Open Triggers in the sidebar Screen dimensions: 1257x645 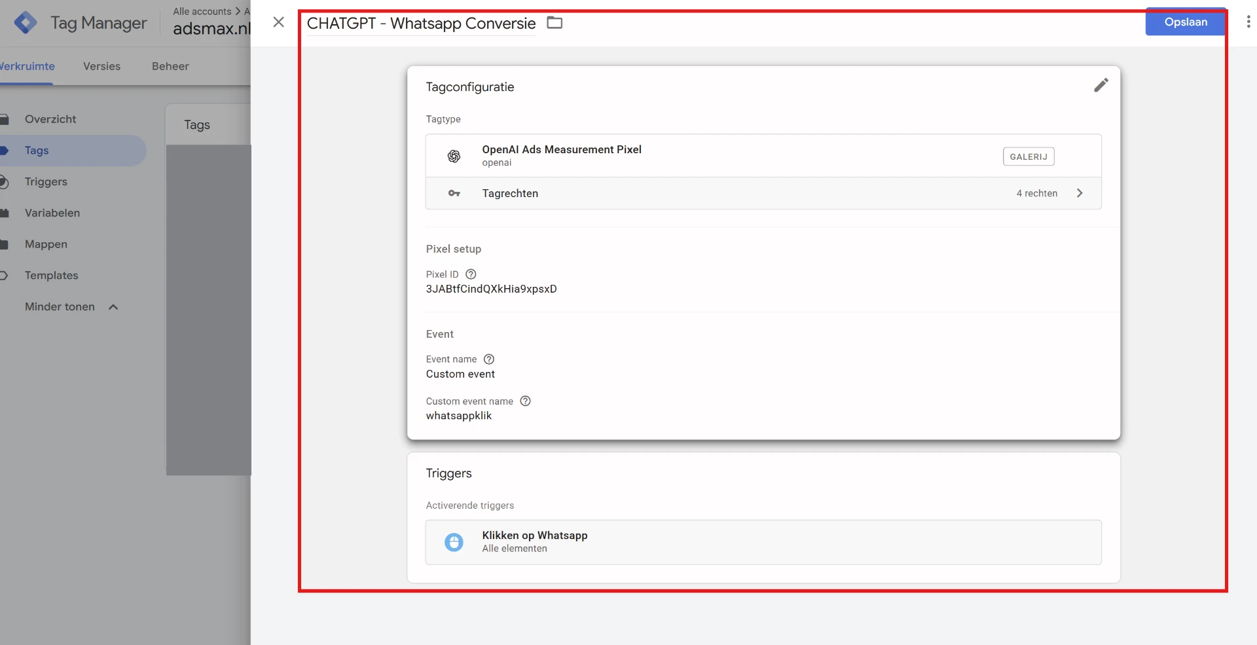pyautogui.click(x=46, y=182)
